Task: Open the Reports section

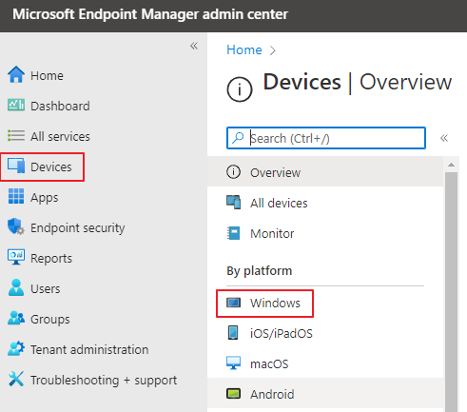Action: click(x=51, y=259)
